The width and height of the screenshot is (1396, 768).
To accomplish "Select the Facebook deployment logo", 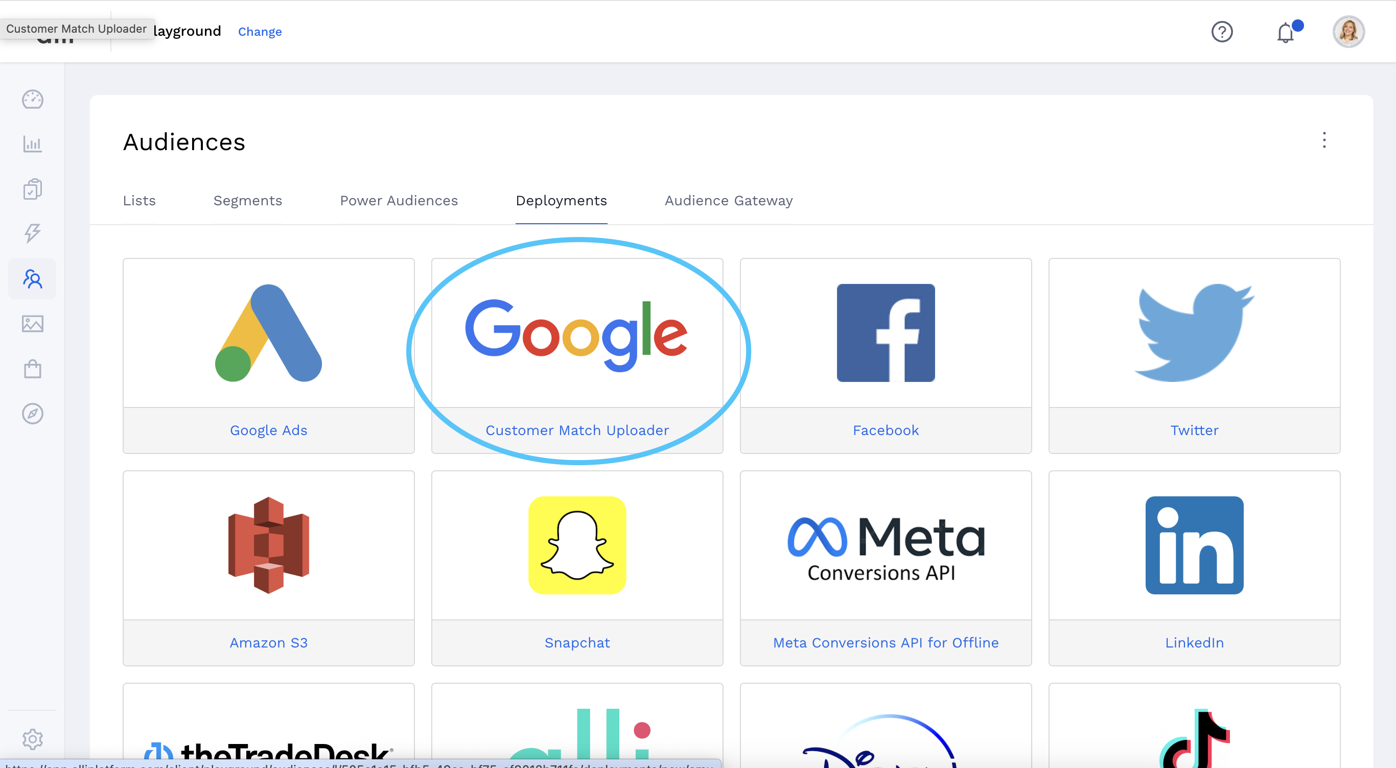I will [x=886, y=333].
